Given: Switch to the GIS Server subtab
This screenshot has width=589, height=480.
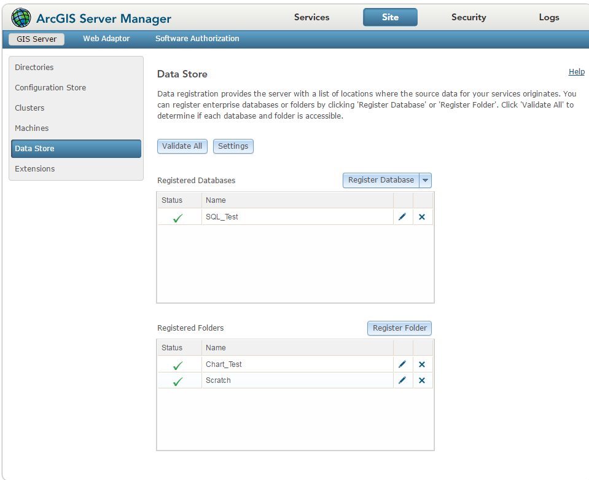Looking at the screenshot, I should pos(36,39).
